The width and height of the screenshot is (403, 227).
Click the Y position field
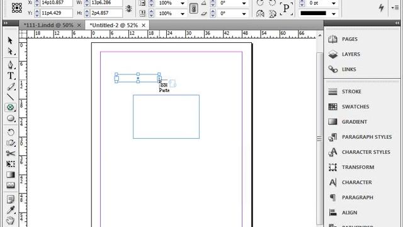coord(56,13)
